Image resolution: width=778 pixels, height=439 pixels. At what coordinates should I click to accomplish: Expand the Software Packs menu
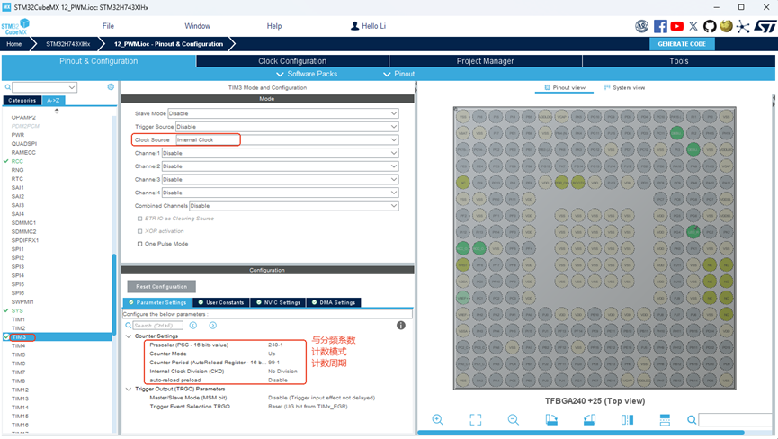307,74
